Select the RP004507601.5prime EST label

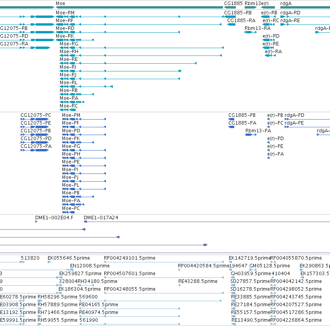[130, 274]
